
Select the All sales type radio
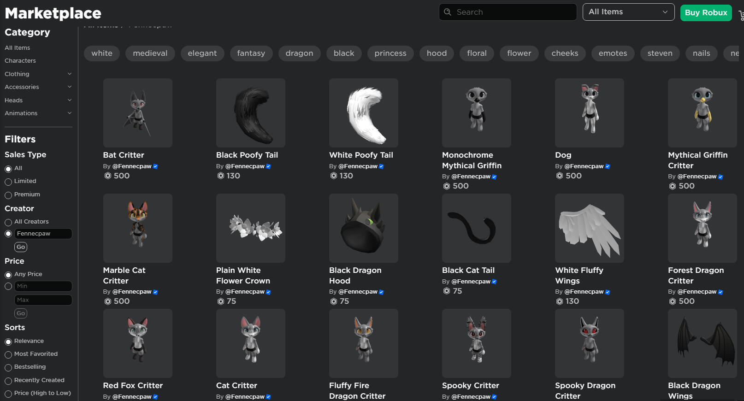[8, 169]
